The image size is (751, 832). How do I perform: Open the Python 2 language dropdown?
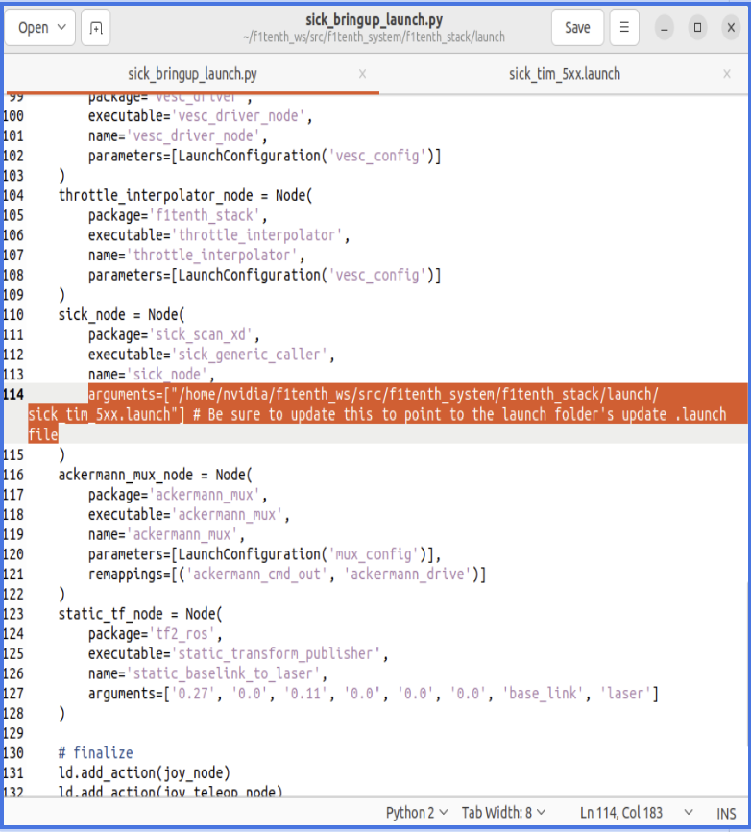[x=417, y=813]
